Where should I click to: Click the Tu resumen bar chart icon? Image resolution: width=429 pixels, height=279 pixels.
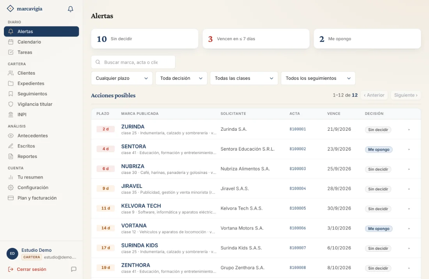tap(11, 177)
